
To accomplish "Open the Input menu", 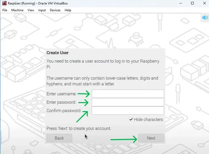I will (x=42, y=10).
